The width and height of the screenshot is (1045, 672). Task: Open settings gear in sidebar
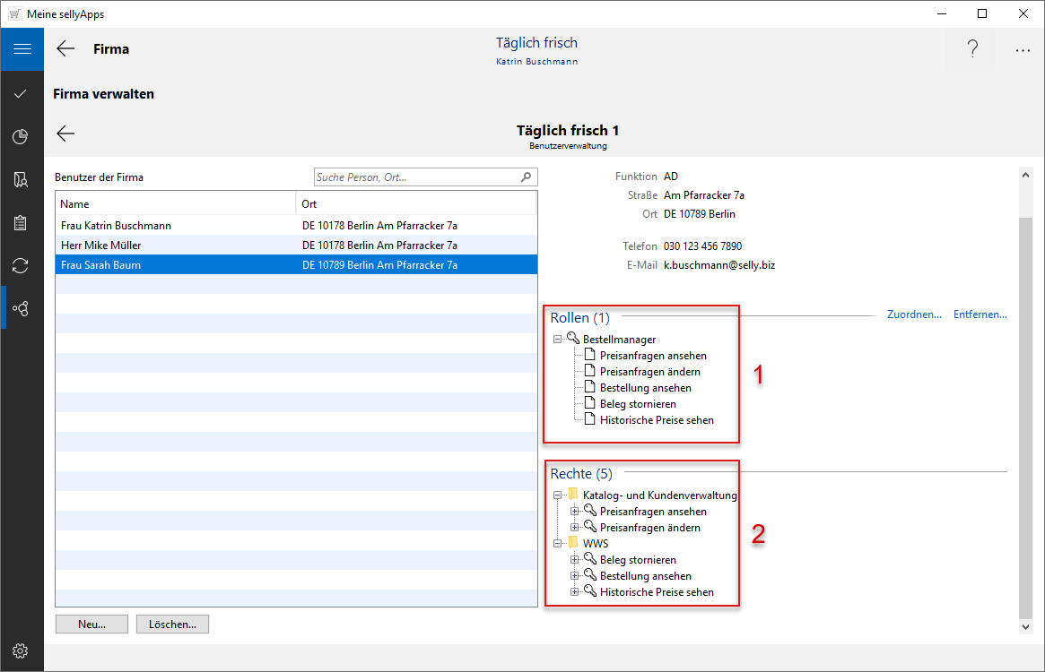(22, 650)
